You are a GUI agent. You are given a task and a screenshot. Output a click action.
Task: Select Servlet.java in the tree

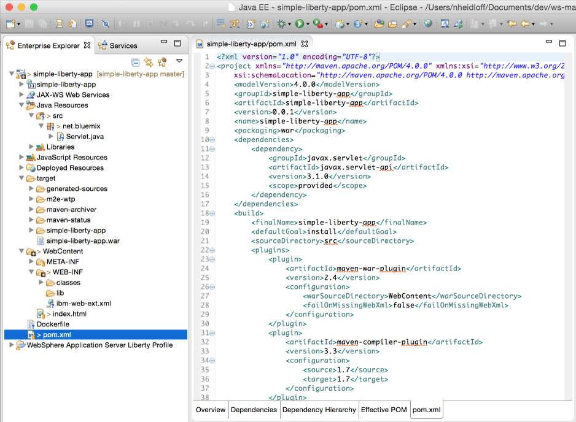85,137
